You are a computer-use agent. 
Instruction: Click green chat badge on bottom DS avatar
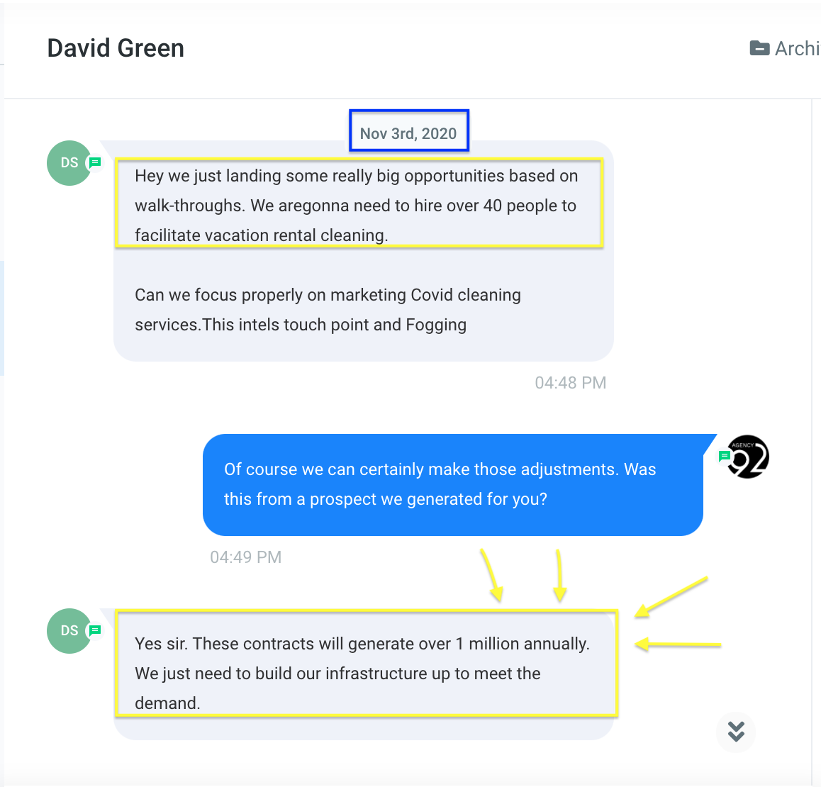pos(95,630)
